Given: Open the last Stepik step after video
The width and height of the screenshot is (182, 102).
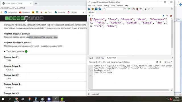Looking at the screenshot, I should 42,18.
